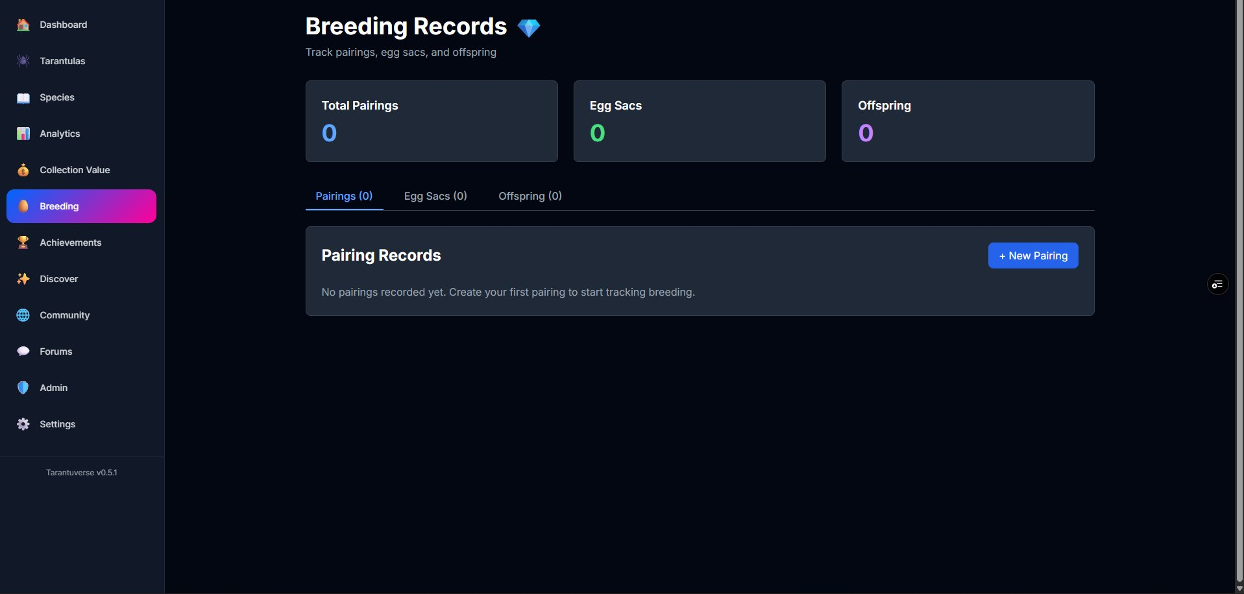This screenshot has height=594, width=1244.
Task: Click the Collection Value money bag icon
Action: [23, 170]
